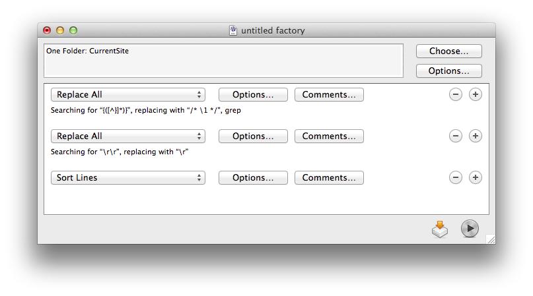Open Options... for first Replace All
This screenshot has height=296, width=533.
[x=253, y=95]
